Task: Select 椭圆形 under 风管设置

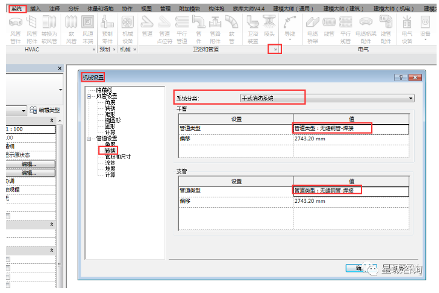Action: (113, 120)
